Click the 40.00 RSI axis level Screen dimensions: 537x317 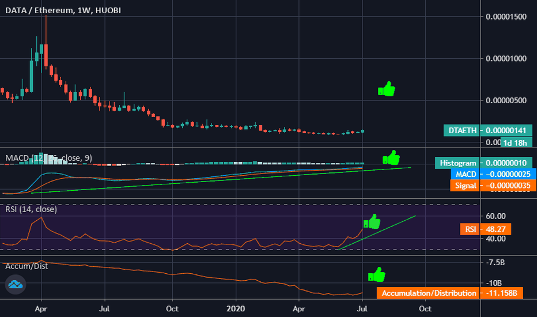click(x=496, y=239)
